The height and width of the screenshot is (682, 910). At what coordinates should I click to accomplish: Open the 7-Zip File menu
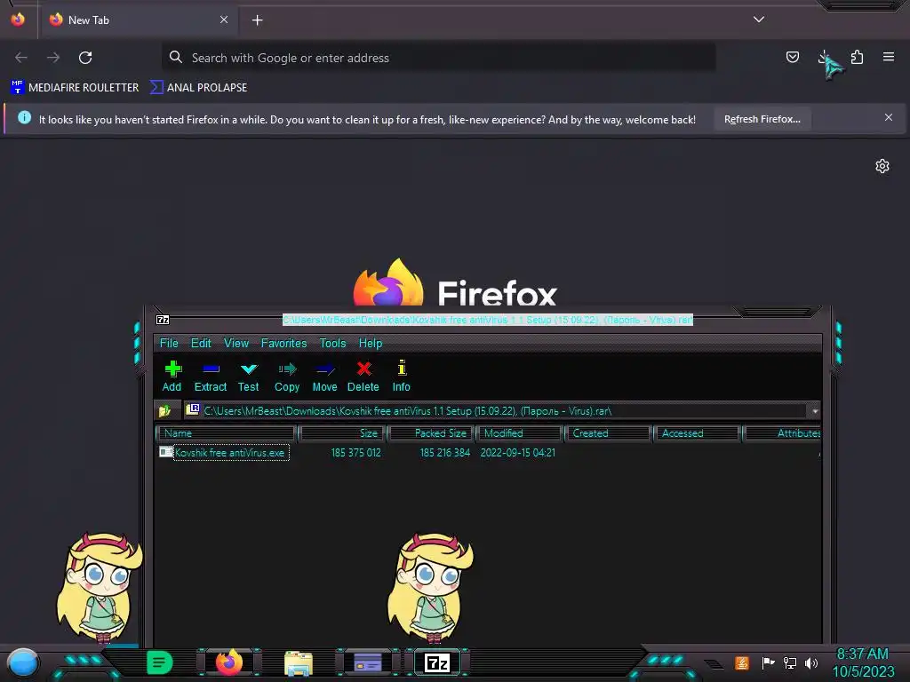pos(169,344)
